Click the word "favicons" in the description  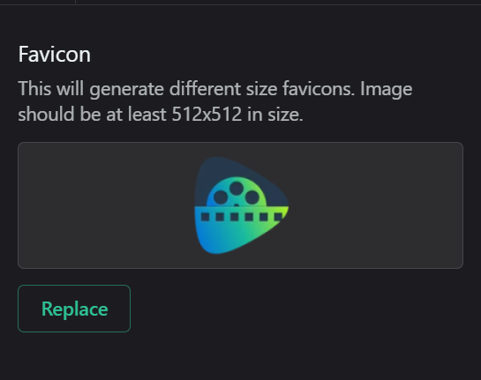click(319, 88)
